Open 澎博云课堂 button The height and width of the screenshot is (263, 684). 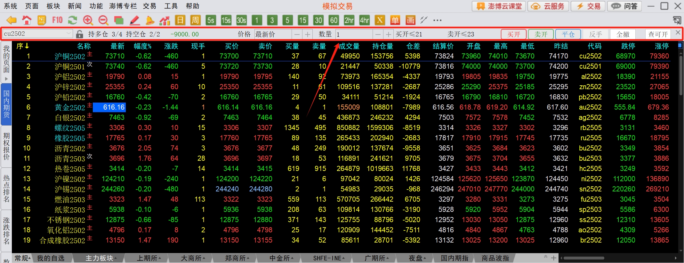(499, 6)
